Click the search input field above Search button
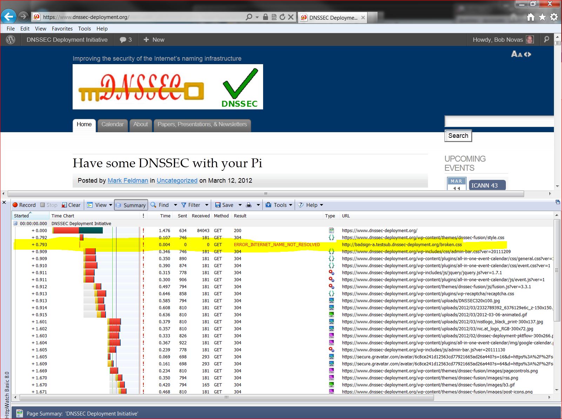562x419 pixels. (499, 121)
